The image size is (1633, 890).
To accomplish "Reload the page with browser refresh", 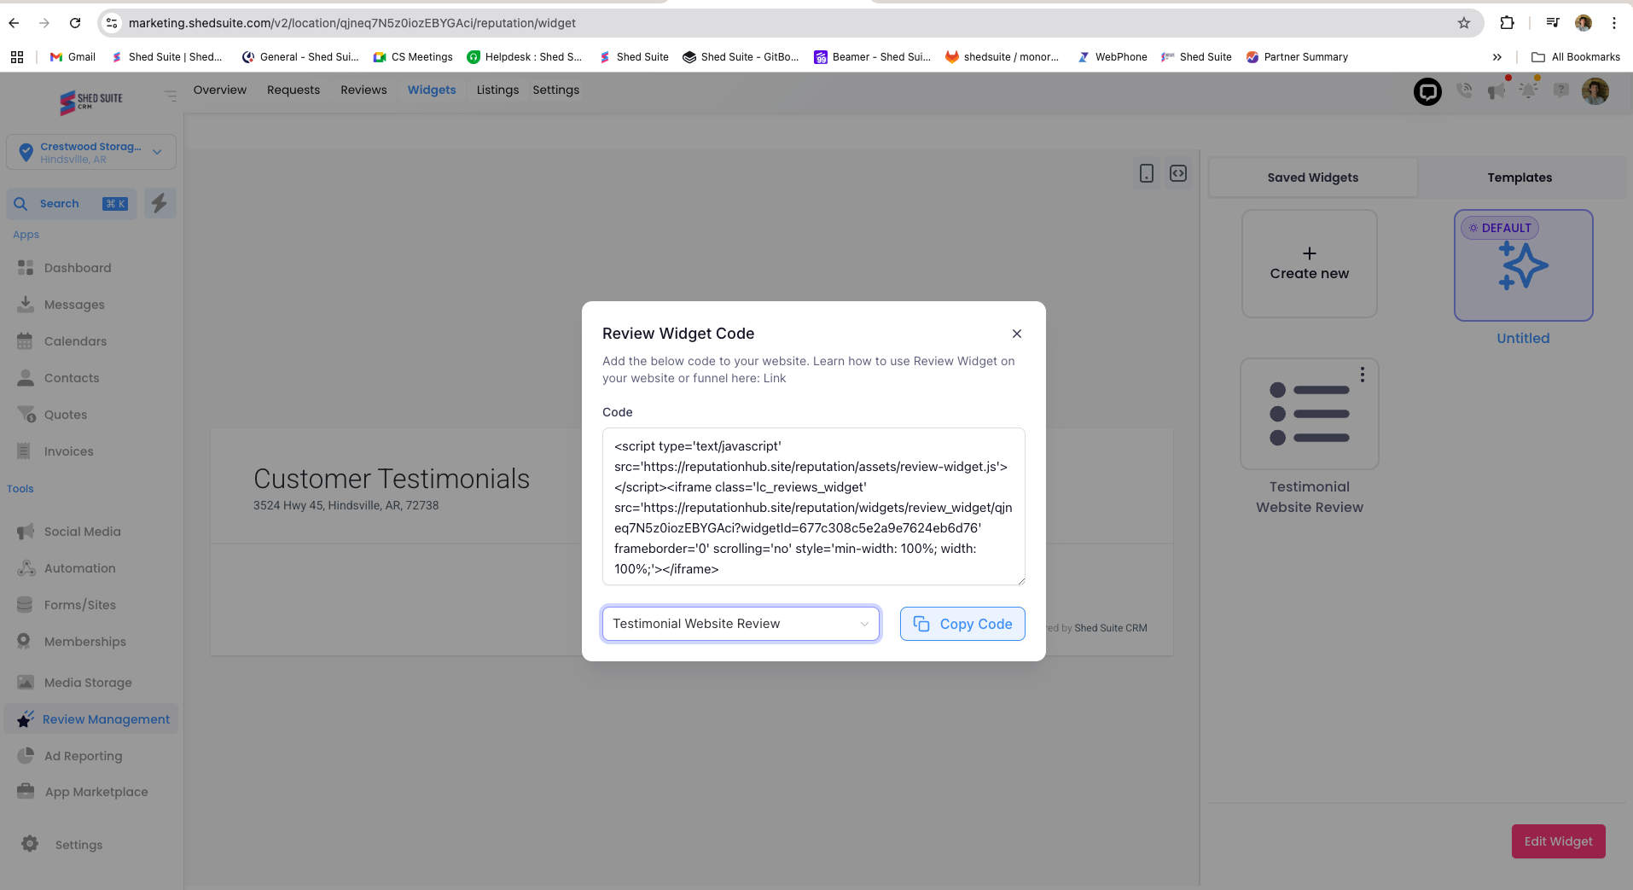I will tap(75, 23).
